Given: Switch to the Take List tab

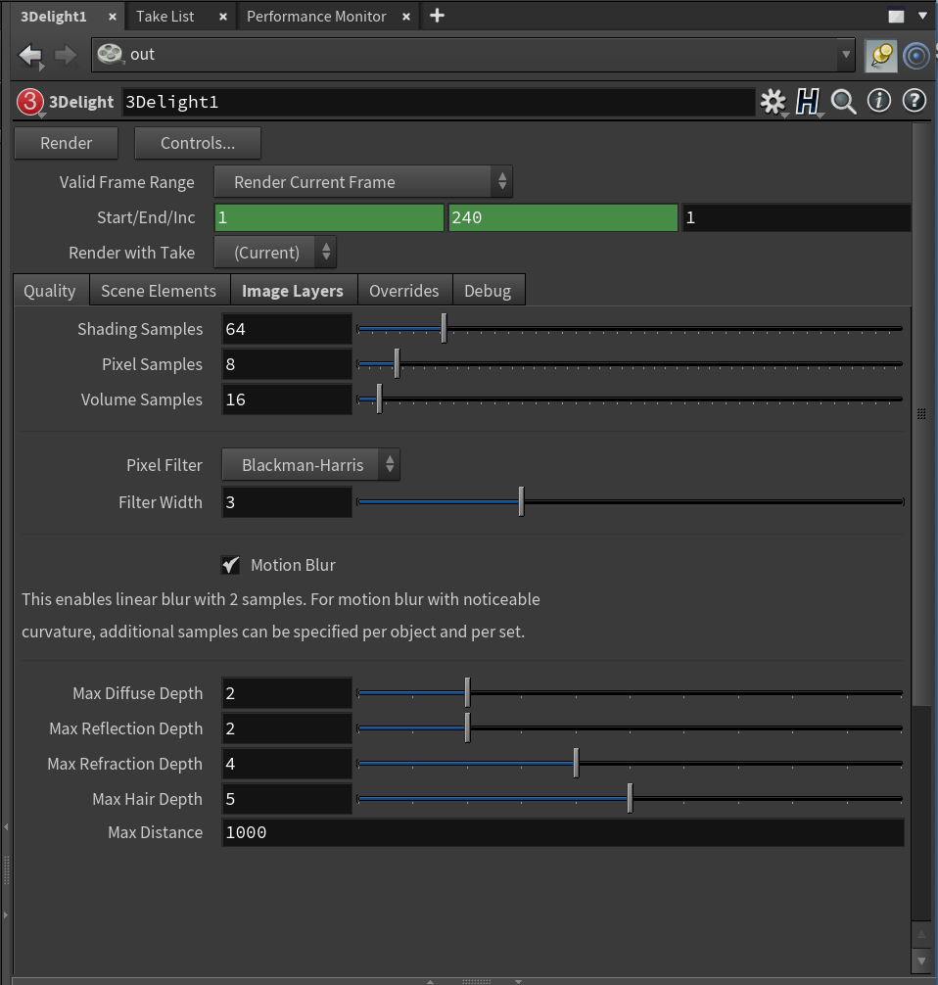Looking at the screenshot, I should tap(164, 17).
